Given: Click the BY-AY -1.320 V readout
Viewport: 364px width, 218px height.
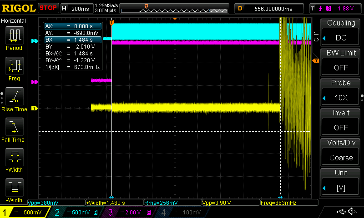Looking at the screenshot, I should 71,60.
